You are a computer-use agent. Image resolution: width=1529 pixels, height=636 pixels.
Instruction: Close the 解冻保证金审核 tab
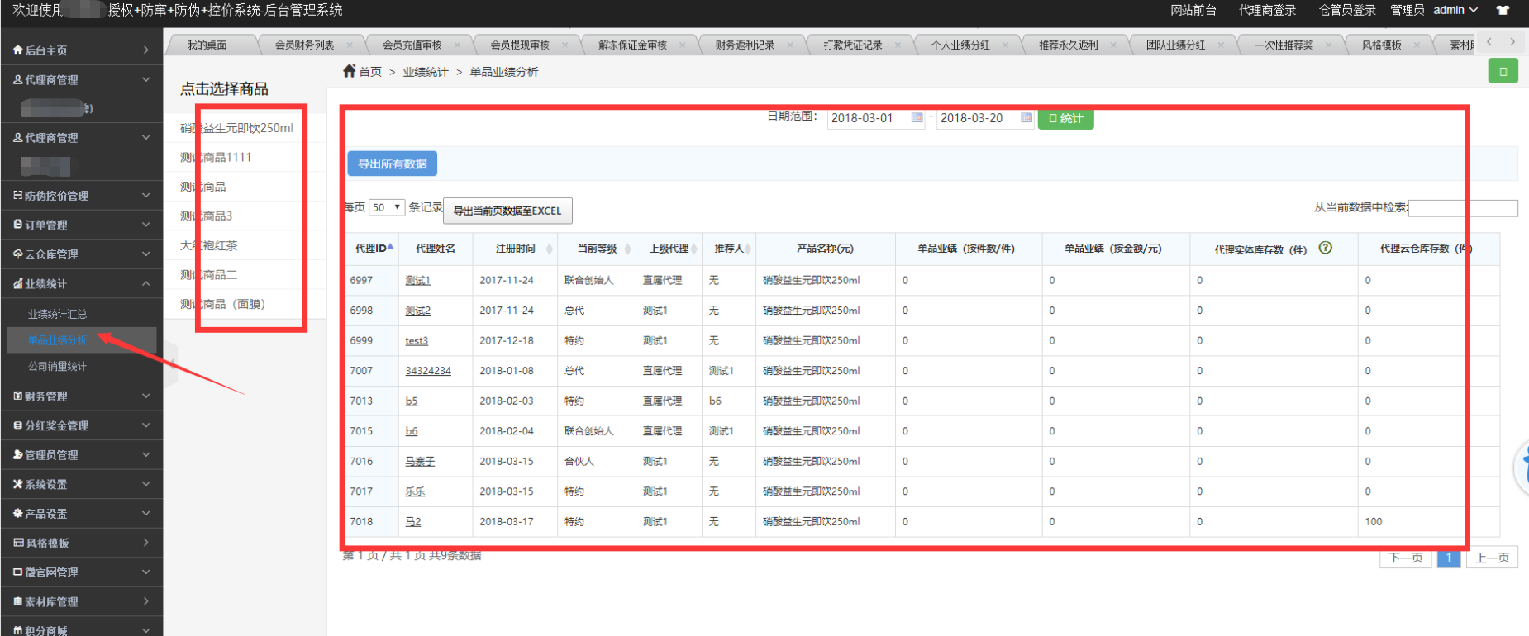682,45
